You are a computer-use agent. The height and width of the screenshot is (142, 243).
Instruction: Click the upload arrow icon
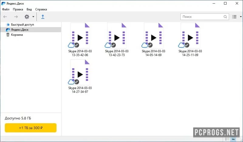(43, 17)
